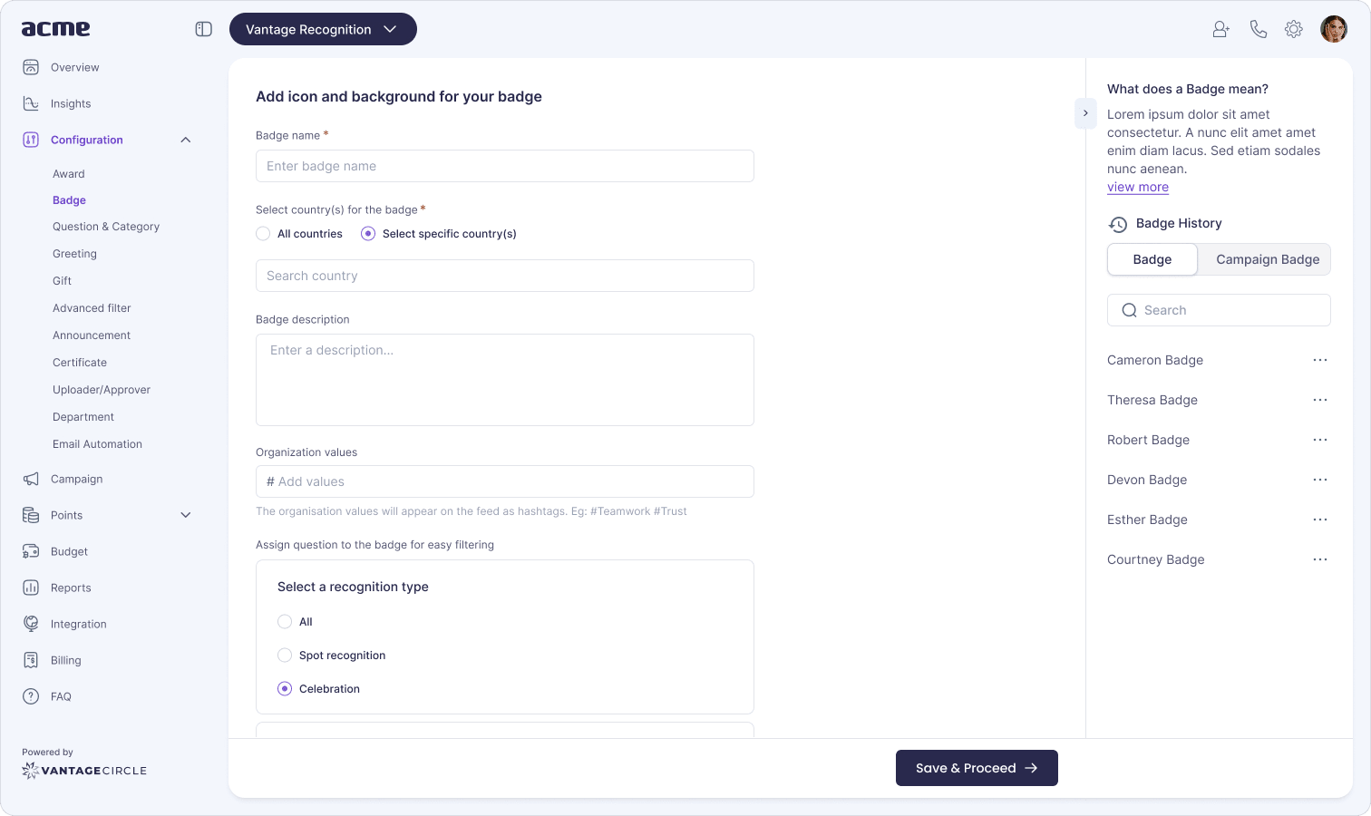Viewport: 1371px width, 816px height.
Task: Expand the Points menu
Action: pyautogui.click(x=186, y=515)
